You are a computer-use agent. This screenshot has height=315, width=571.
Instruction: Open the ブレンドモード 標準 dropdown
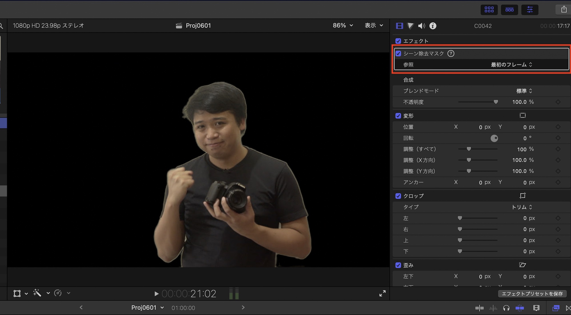(x=524, y=91)
